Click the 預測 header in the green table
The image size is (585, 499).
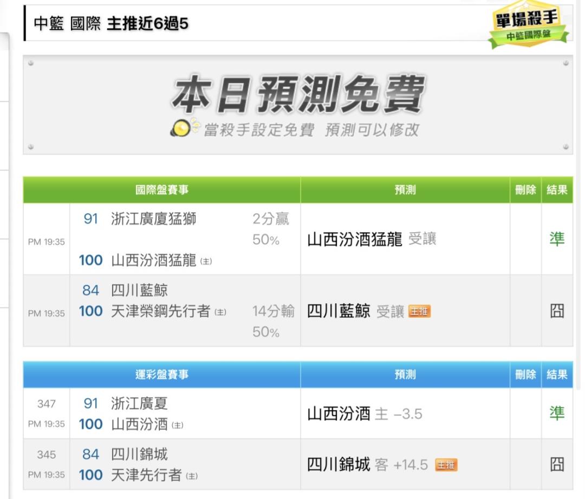(x=405, y=190)
